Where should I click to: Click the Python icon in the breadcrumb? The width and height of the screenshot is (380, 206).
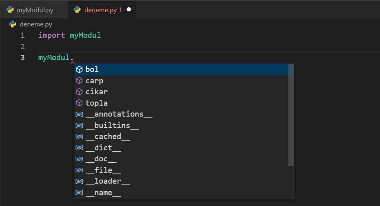tap(13, 24)
